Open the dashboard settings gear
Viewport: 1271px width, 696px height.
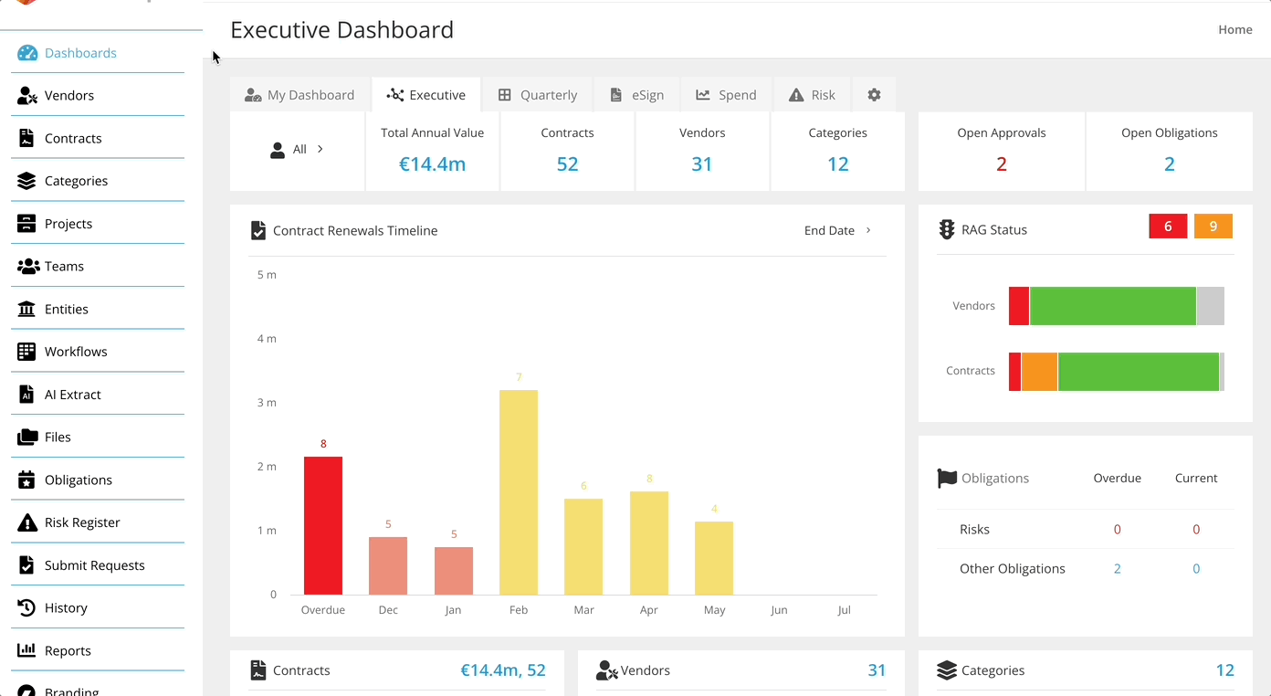pos(874,94)
